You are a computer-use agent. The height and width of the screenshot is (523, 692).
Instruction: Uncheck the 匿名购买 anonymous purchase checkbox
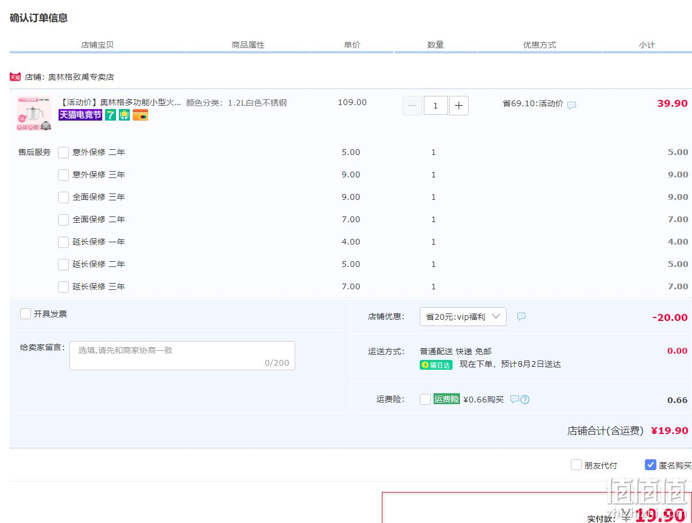click(x=651, y=465)
